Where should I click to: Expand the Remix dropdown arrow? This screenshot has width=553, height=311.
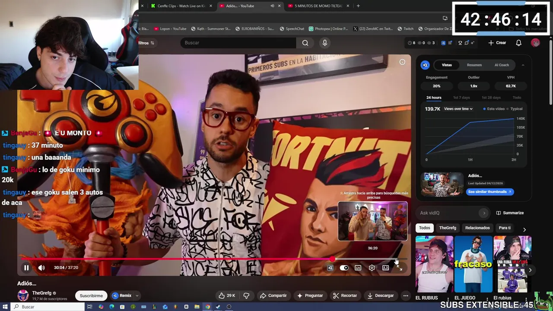point(137,296)
